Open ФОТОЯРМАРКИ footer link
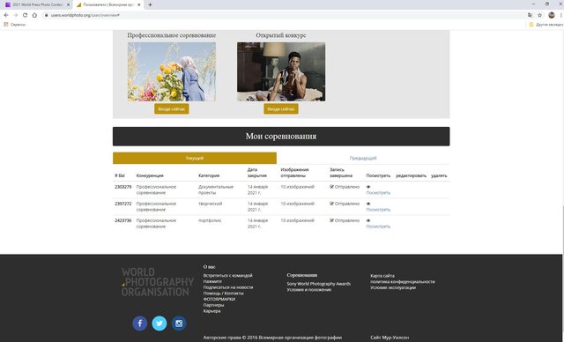The image size is (564, 342). click(x=219, y=299)
